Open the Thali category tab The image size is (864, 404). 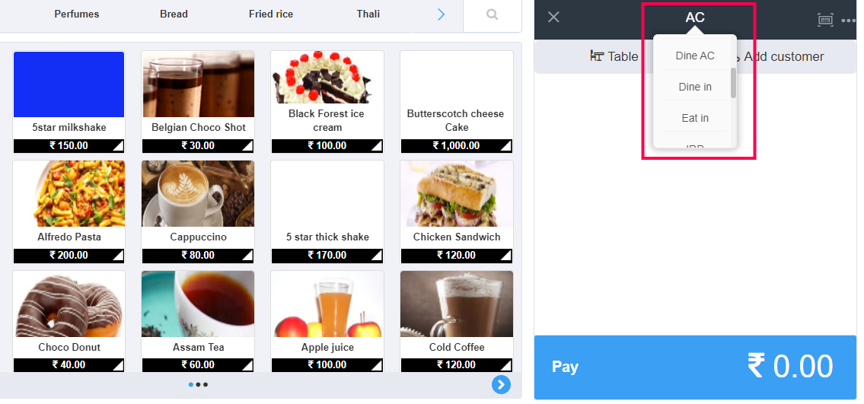coord(368,14)
